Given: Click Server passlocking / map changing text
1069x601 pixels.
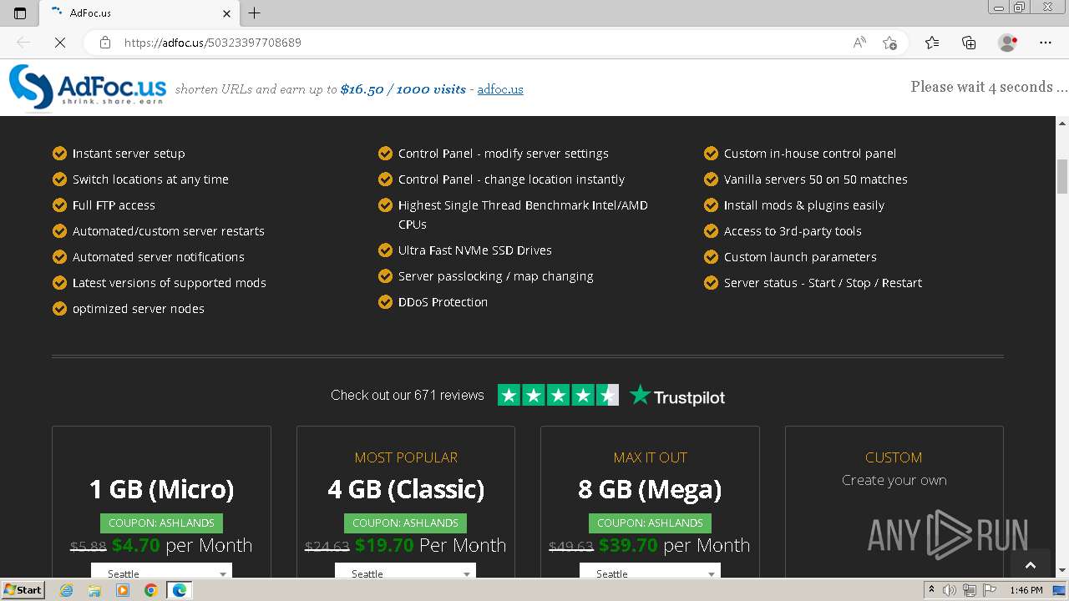Looking at the screenshot, I should pos(495,276).
